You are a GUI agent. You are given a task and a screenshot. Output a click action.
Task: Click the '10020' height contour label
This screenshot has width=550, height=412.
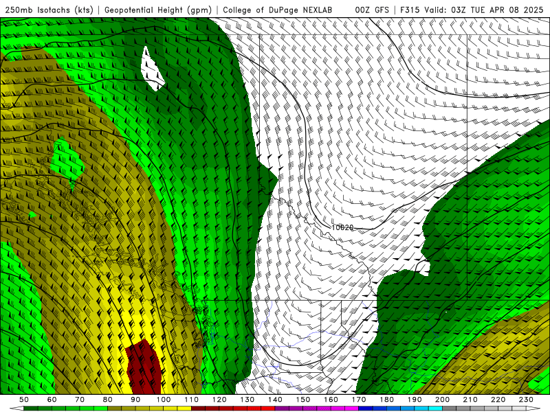click(x=342, y=228)
